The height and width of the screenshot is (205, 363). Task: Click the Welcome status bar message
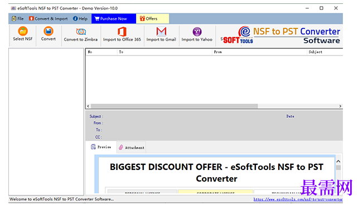point(61,199)
